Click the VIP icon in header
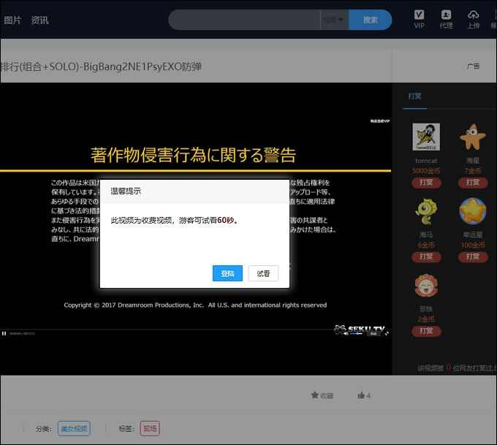The height and width of the screenshot is (445, 497). [x=419, y=15]
